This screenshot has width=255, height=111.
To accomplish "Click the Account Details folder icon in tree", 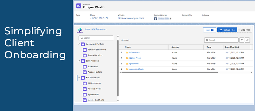I will [85, 72].
